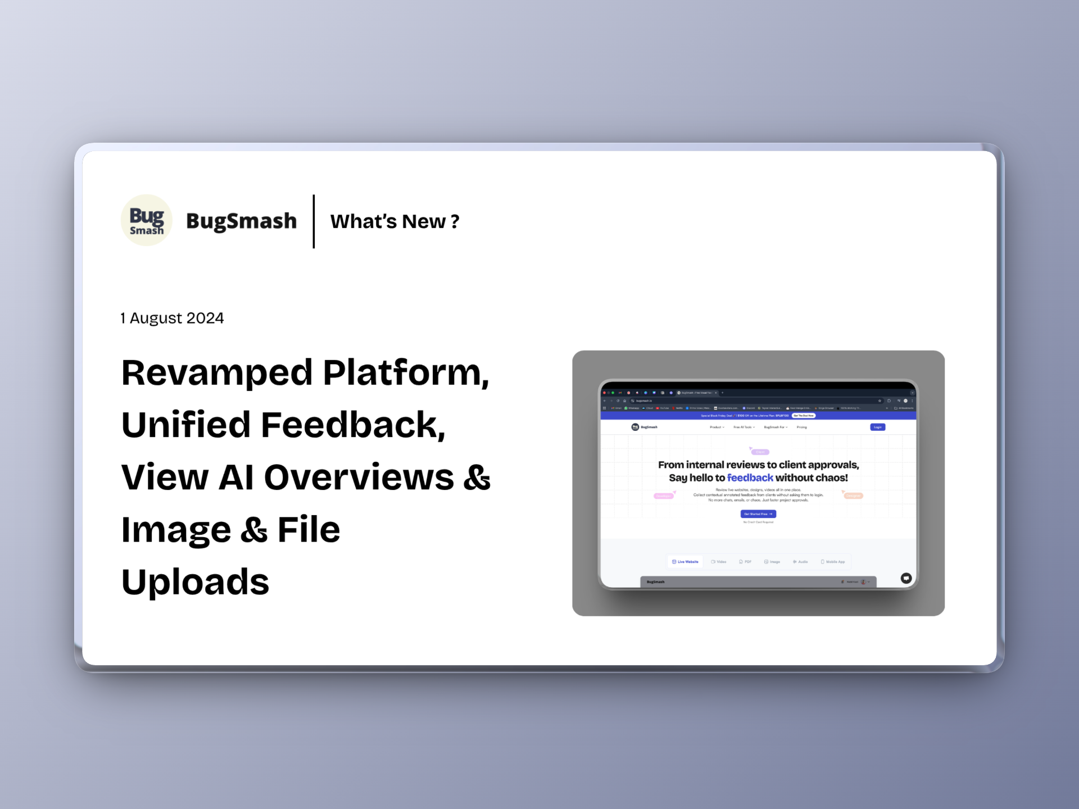Click the BugSmash round logo icon
The width and height of the screenshot is (1079, 809).
coord(146,220)
